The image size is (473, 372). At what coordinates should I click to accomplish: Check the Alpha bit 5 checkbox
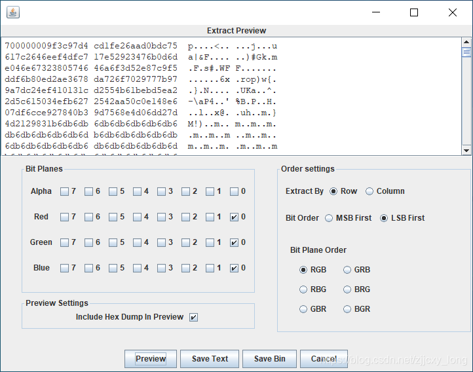point(113,191)
